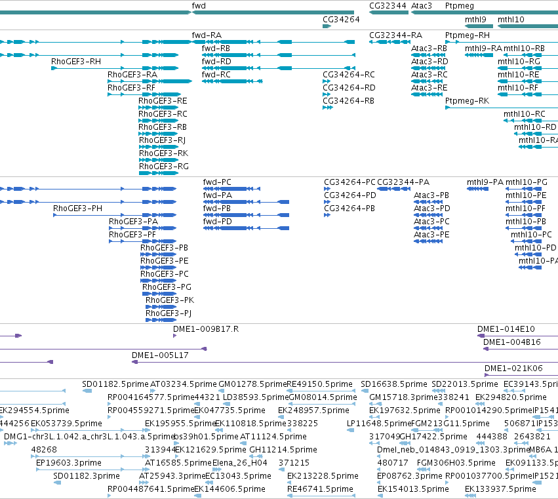
Task: Click transcript RhoGEF3-RF
Action: 144,94
